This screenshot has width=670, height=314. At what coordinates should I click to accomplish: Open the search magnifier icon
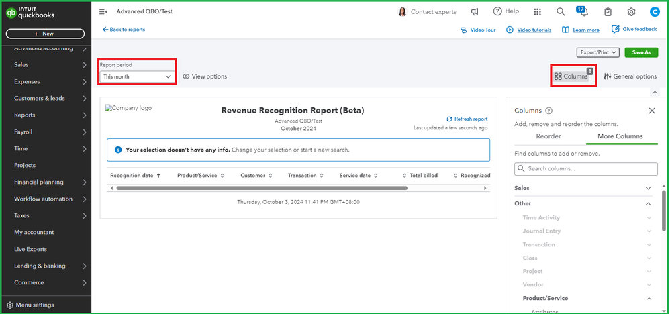[561, 12]
